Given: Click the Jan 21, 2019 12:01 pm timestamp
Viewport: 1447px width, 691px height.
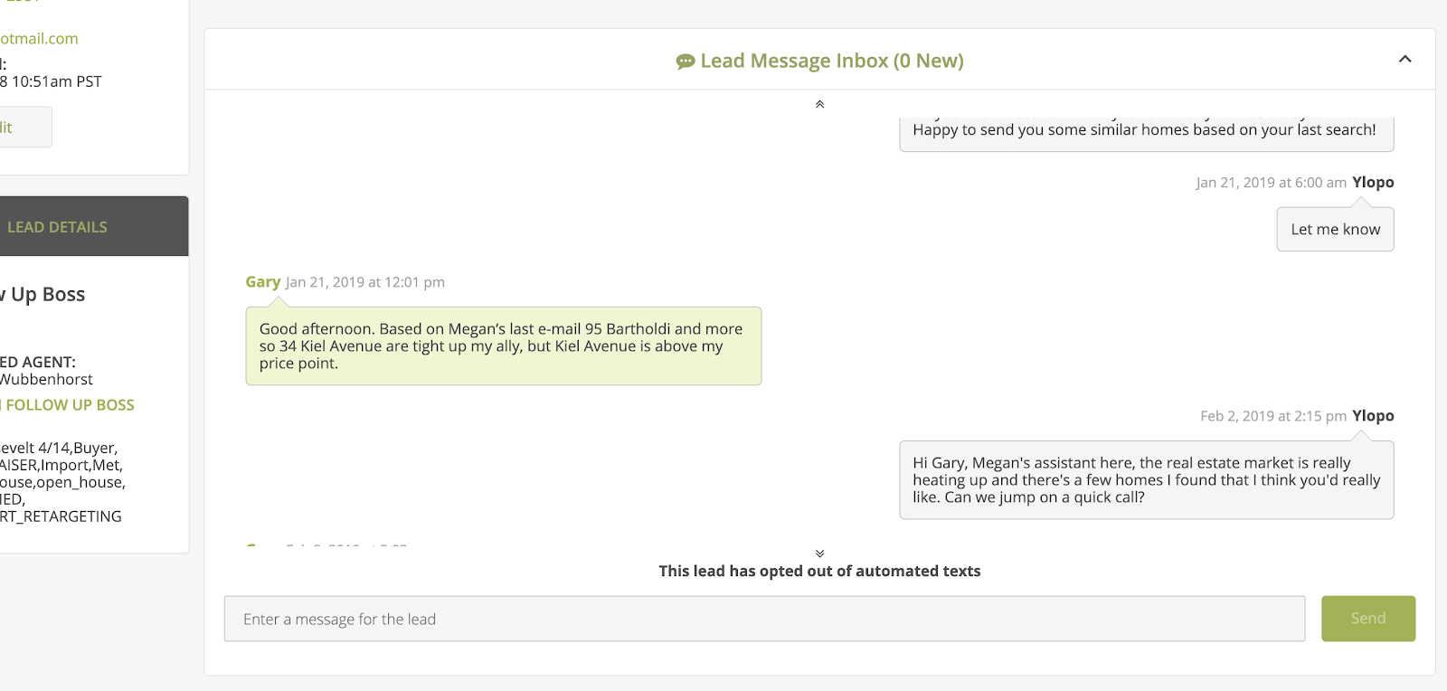Looking at the screenshot, I should point(365,282).
